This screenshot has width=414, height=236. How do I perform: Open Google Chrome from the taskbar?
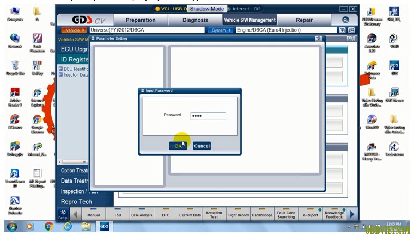point(48,226)
